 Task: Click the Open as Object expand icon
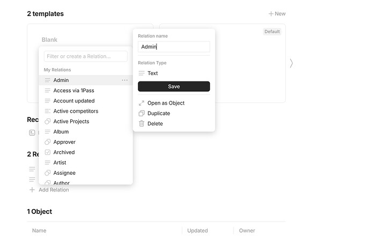[x=142, y=103]
